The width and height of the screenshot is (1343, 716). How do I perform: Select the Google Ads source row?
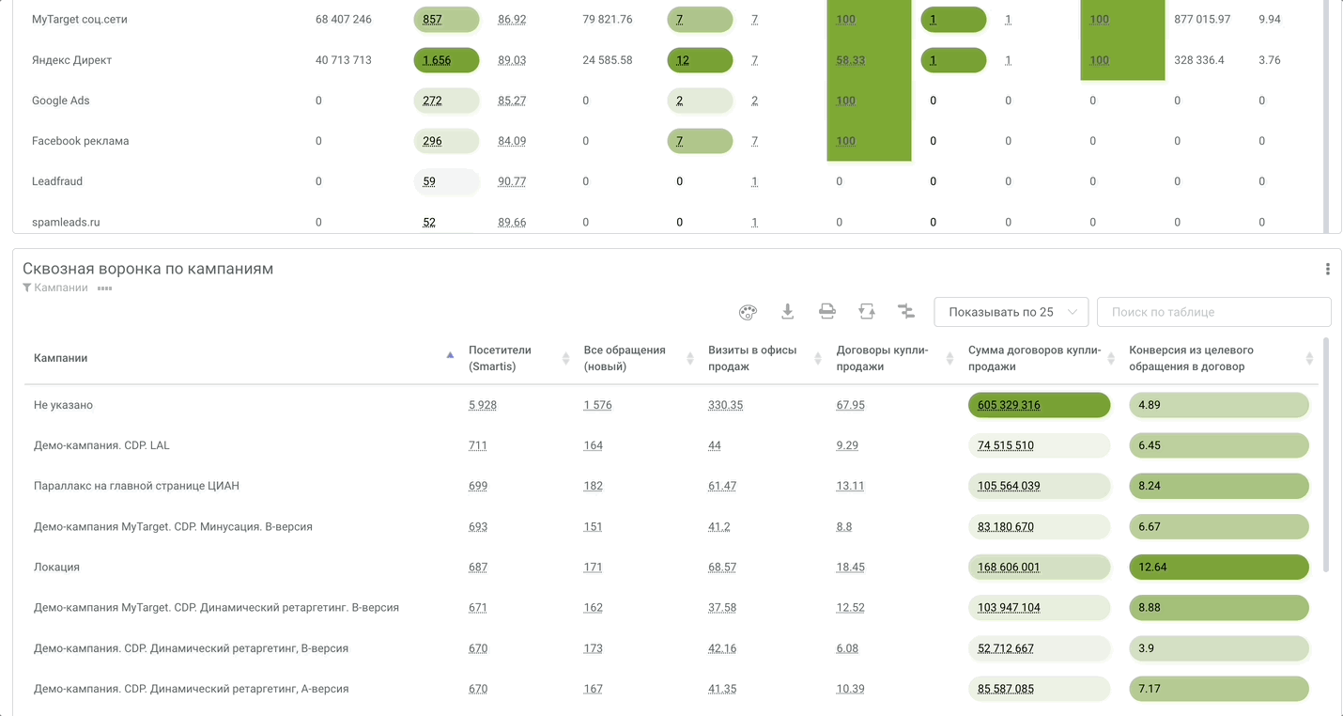tap(61, 101)
